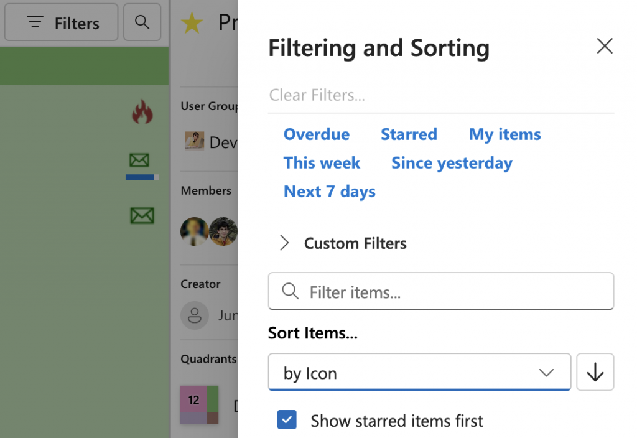Click the lower green envelope icon
Viewport: 637px width, 438px height.
[142, 215]
